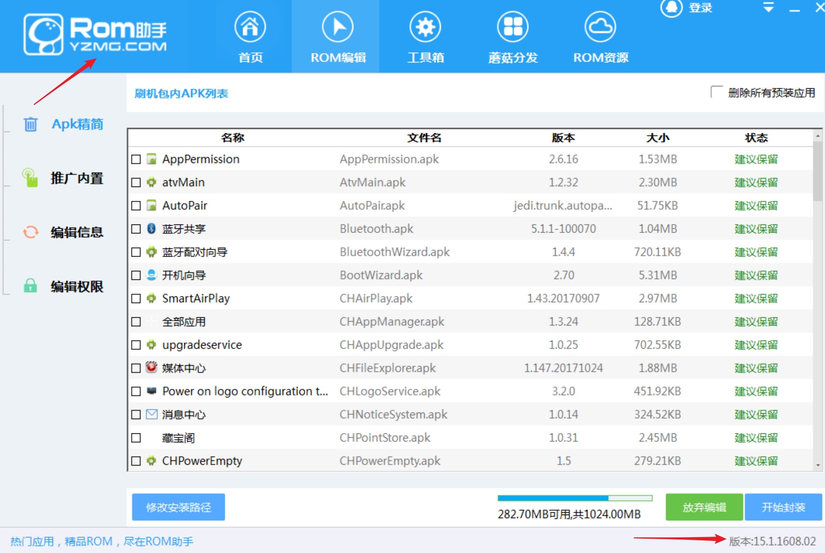Viewport: 825px width, 553px height.
Task: Click the 推广内置 hand pointer icon
Action: tap(30, 178)
